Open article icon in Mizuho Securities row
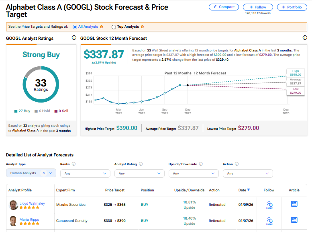The height and width of the screenshot is (232, 312). (294, 204)
